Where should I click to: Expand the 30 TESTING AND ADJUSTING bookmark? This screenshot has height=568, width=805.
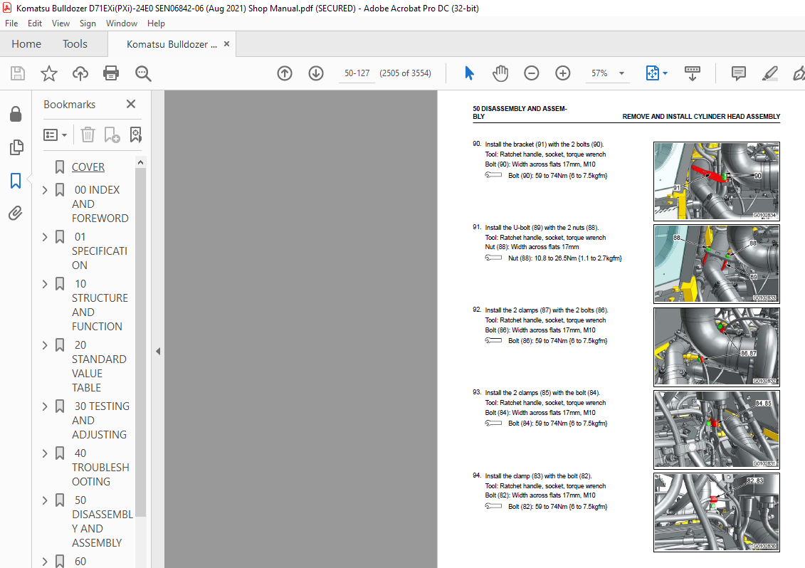[x=45, y=406]
